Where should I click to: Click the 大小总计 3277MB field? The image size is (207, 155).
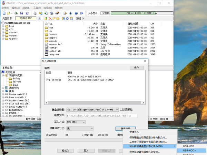click(x=105, y=13)
